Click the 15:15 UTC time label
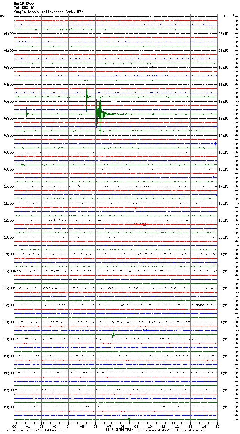 pyautogui.click(x=223, y=152)
